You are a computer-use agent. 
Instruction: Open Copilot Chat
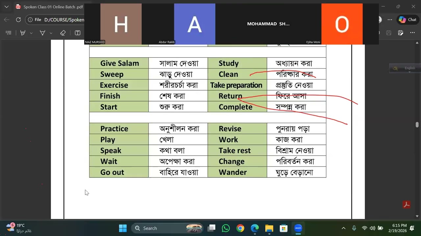[x=408, y=20]
